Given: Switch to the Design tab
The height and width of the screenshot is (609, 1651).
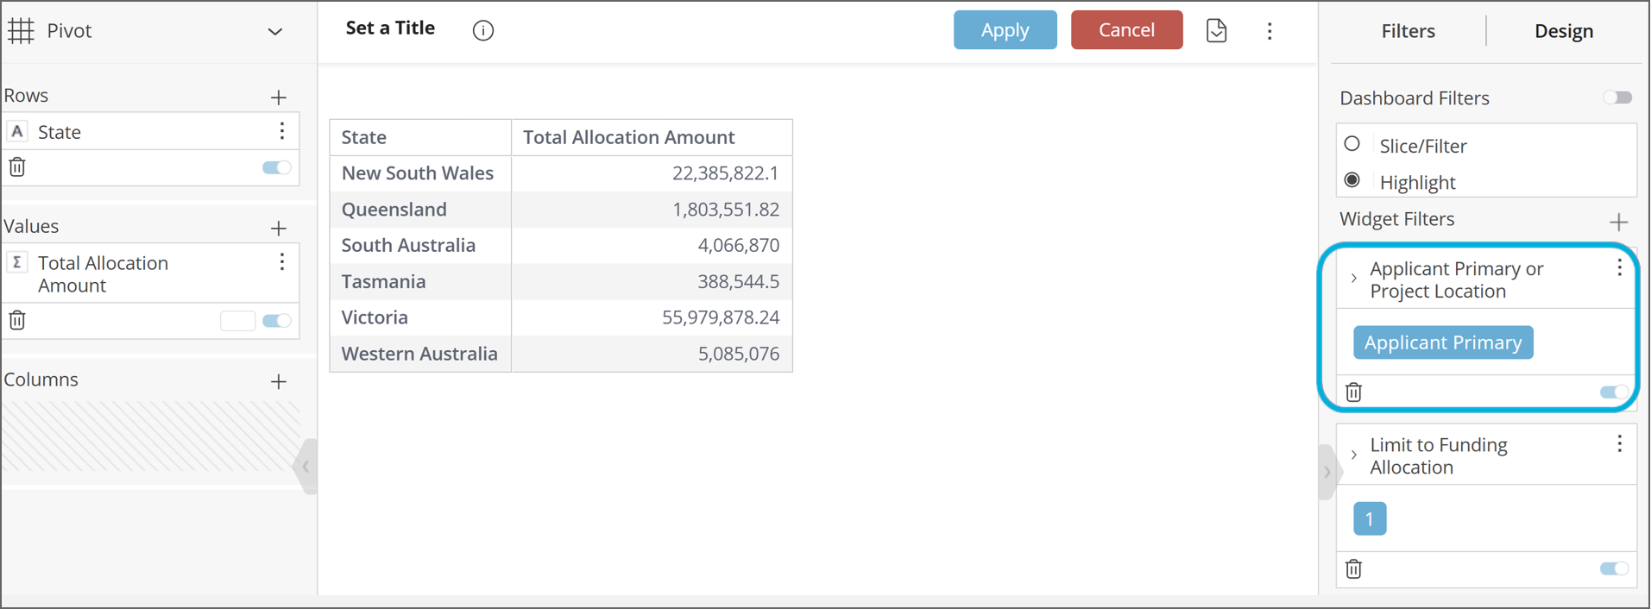Looking at the screenshot, I should coord(1563,31).
